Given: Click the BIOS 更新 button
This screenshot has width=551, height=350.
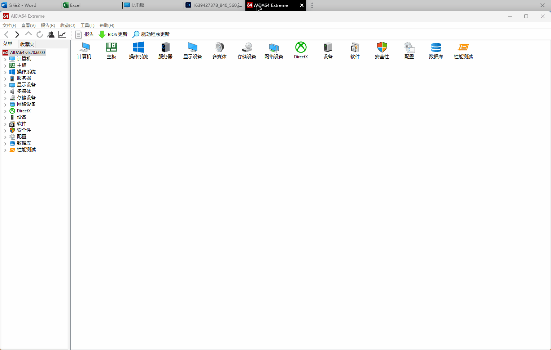Looking at the screenshot, I should pyautogui.click(x=113, y=34).
